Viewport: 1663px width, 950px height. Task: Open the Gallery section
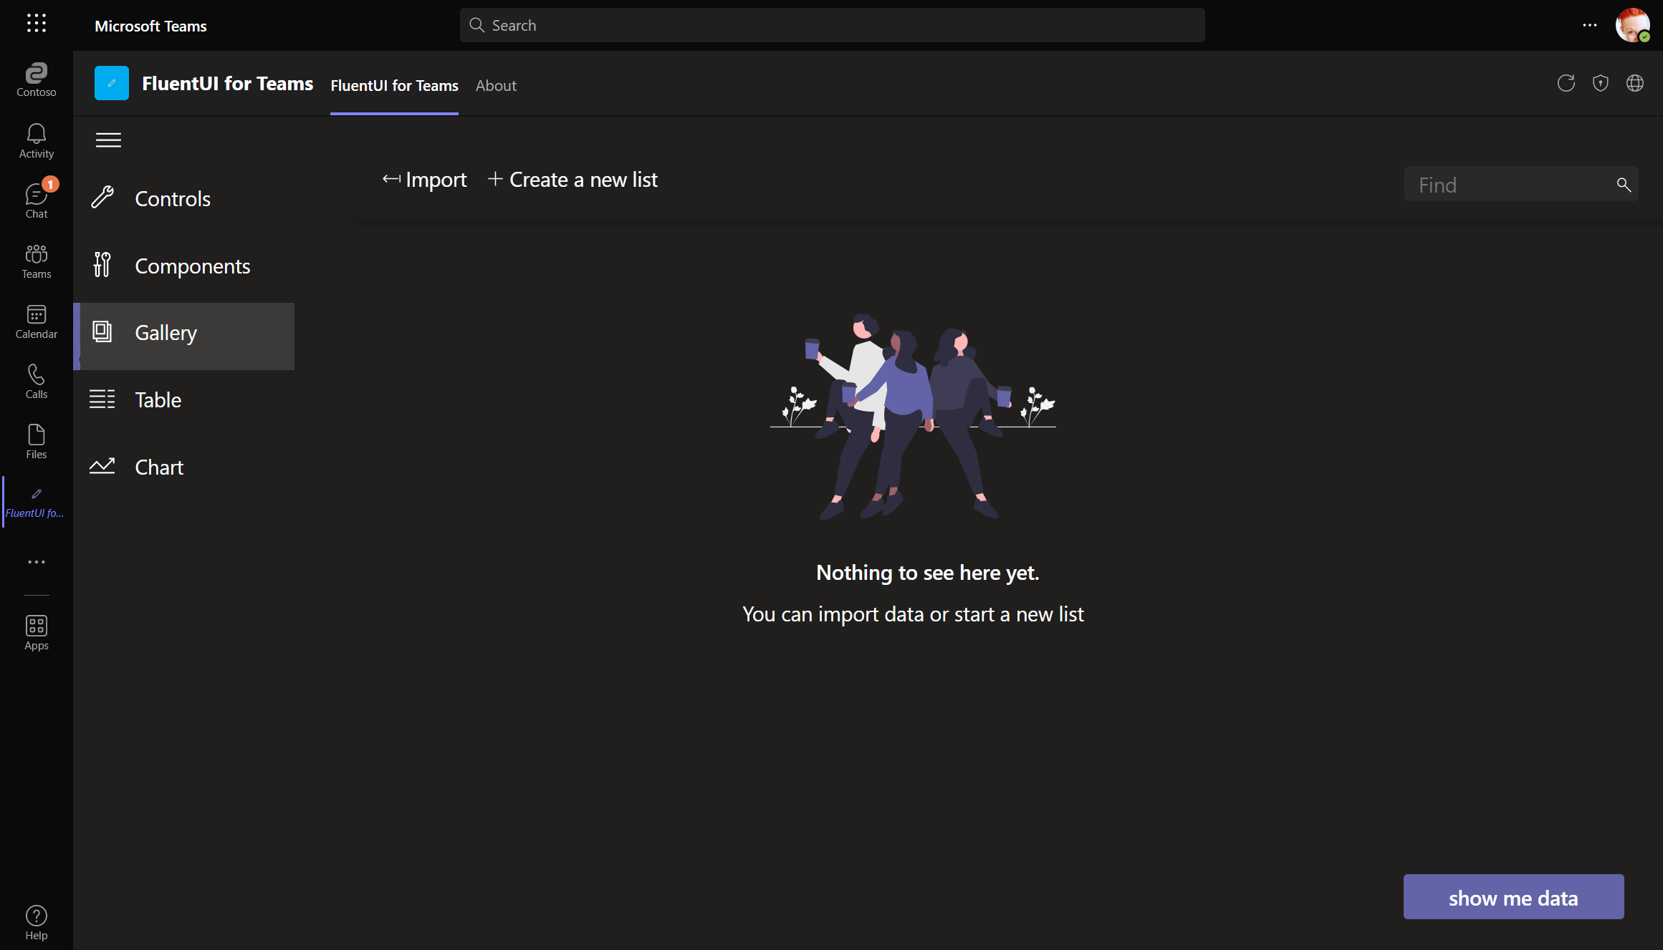[166, 332]
